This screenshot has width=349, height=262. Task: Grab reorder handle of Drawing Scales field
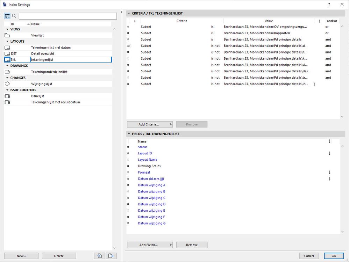coord(128,166)
